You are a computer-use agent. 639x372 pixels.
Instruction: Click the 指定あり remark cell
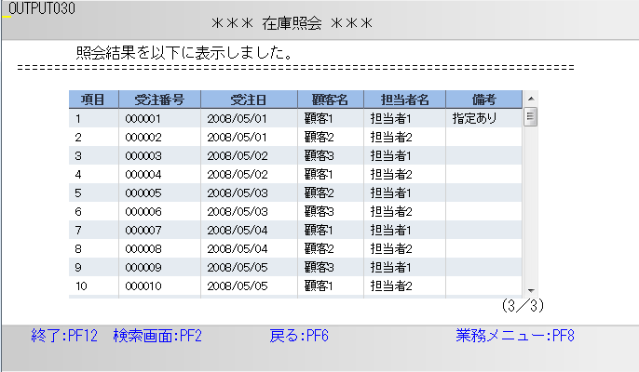474,119
